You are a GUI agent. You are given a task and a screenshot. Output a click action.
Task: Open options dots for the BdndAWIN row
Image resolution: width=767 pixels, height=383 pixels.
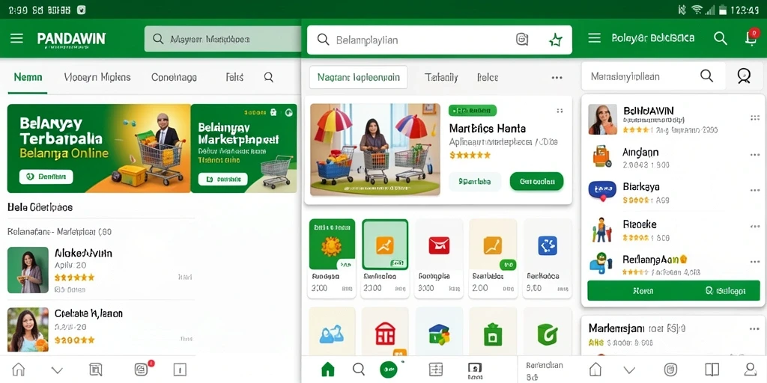755,118
